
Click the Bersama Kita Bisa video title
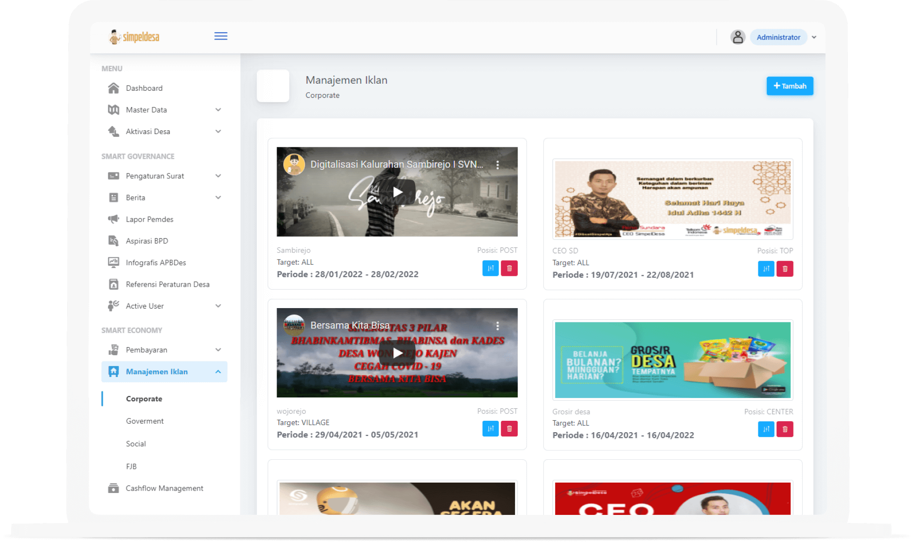pos(350,325)
